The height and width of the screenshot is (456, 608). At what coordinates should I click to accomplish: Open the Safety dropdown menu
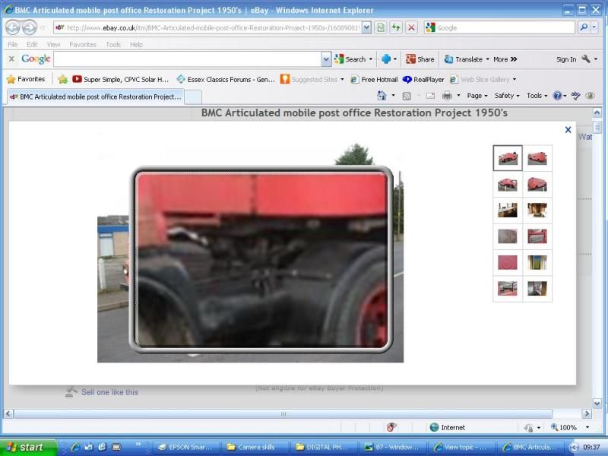506,96
